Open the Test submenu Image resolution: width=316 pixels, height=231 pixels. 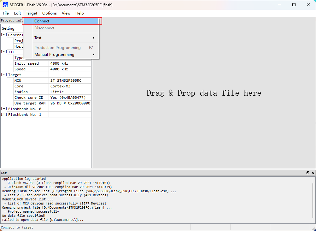point(61,38)
